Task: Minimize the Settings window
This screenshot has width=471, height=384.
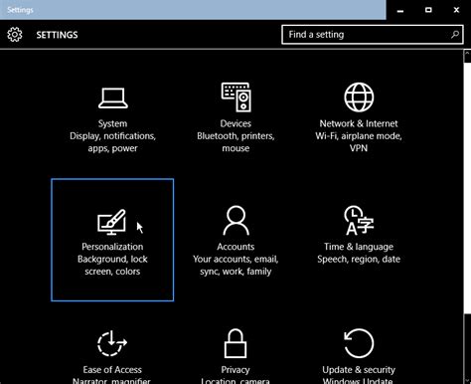Action: coord(400,10)
